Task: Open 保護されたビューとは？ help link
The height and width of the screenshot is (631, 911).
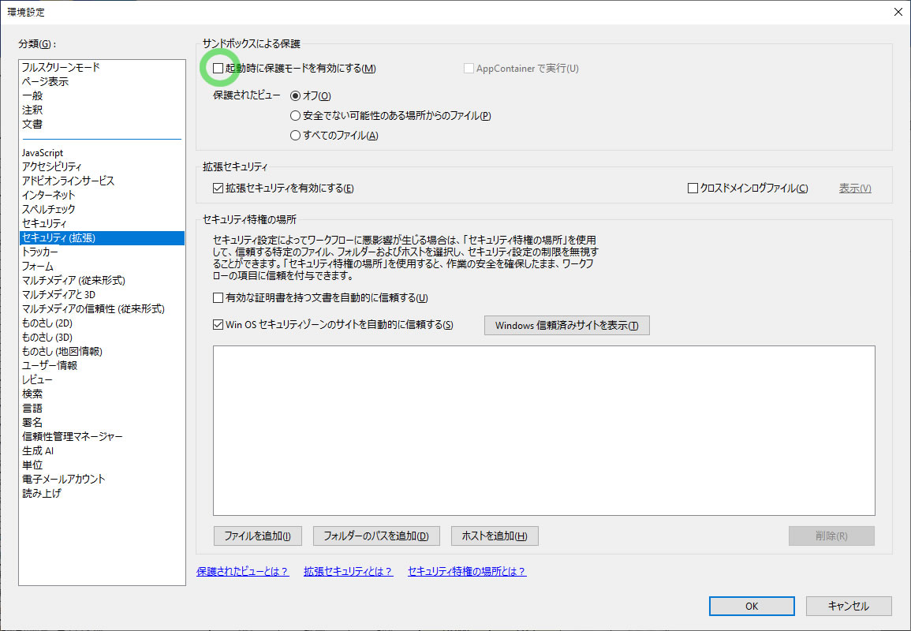Action: [242, 572]
